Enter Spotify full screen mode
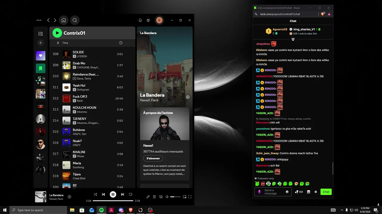Image resolution: width=382 pixels, height=214 pixels. click(190, 197)
